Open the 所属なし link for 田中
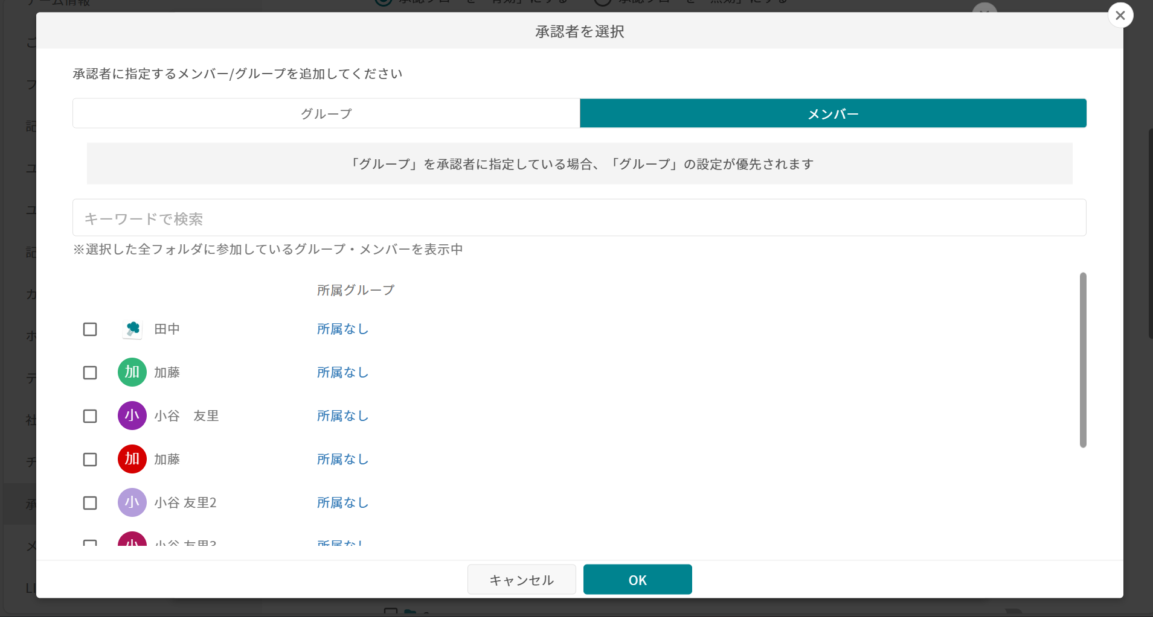This screenshot has height=617, width=1153. pos(342,329)
